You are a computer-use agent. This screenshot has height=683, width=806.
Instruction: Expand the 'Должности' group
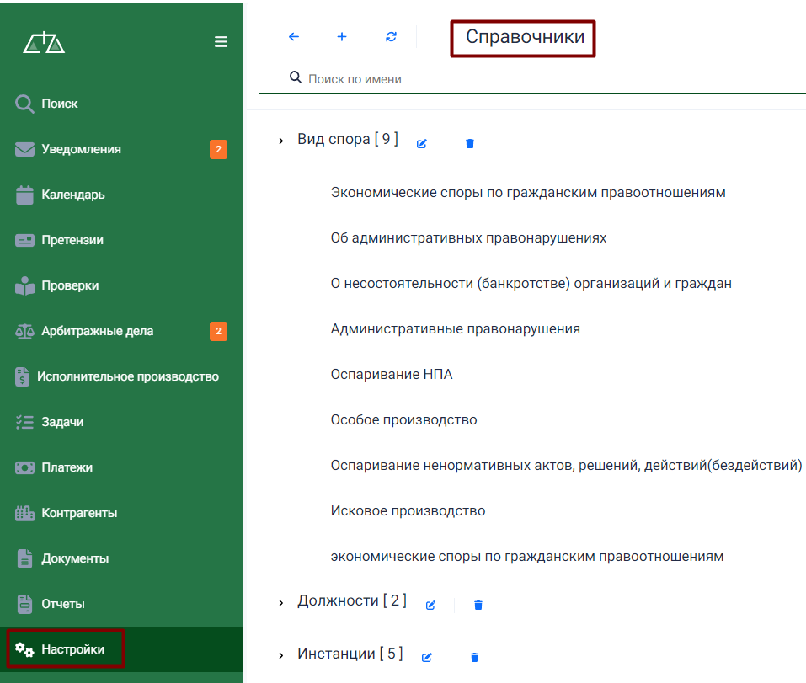[281, 603]
